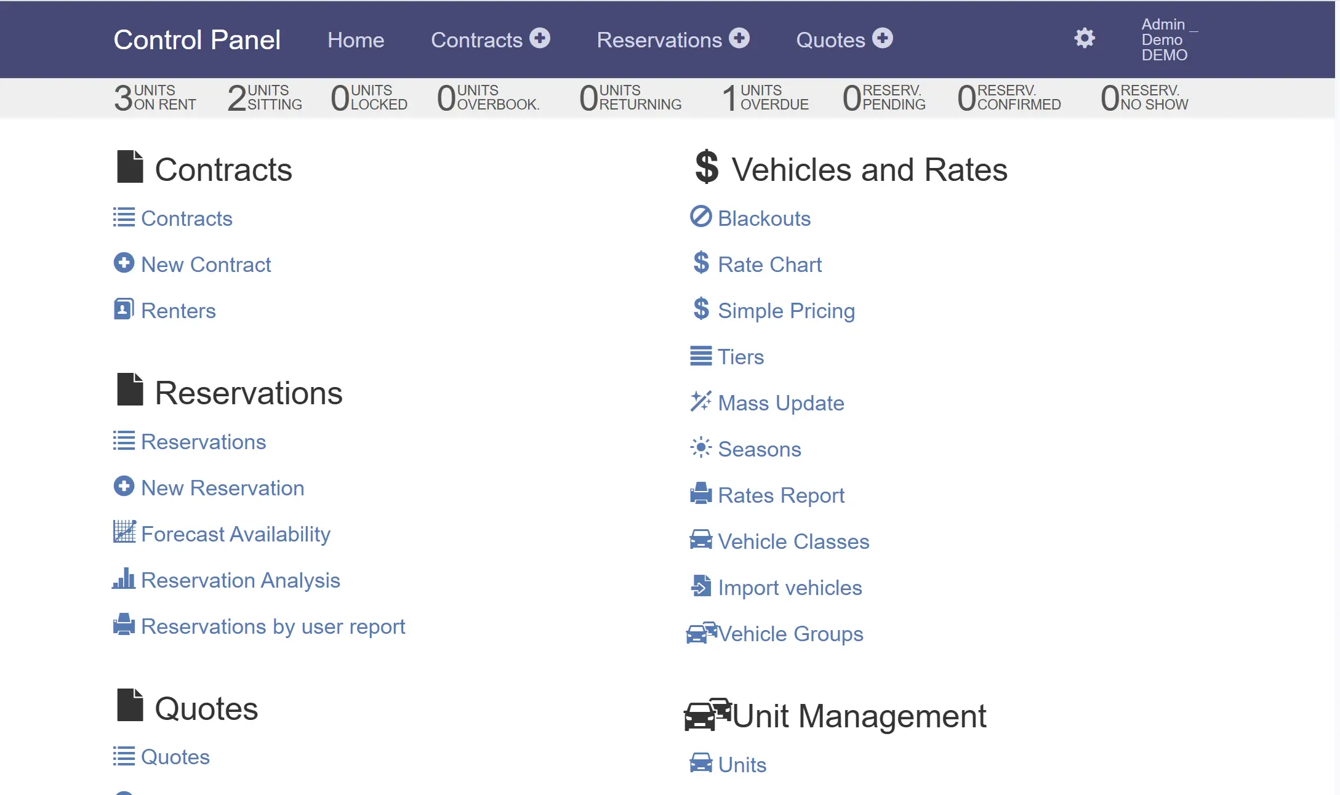Open the settings gear icon
The height and width of the screenshot is (795, 1340).
(x=1084, y=38)
